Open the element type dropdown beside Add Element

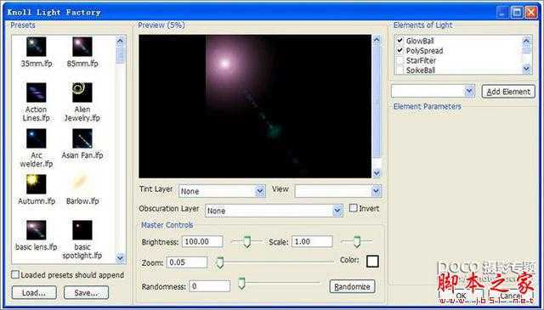click(x=469, y=91)
